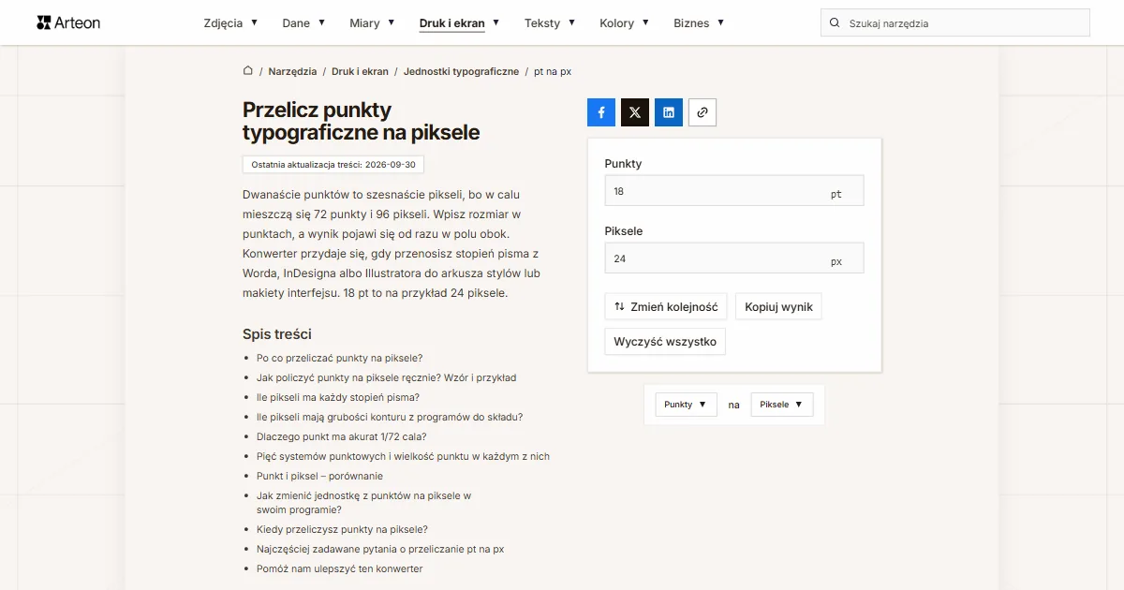1124x590 pixels.
Task: Jump to 'Ile pikseli mają grubości konturu' section
Action: [x=390, y=417]
